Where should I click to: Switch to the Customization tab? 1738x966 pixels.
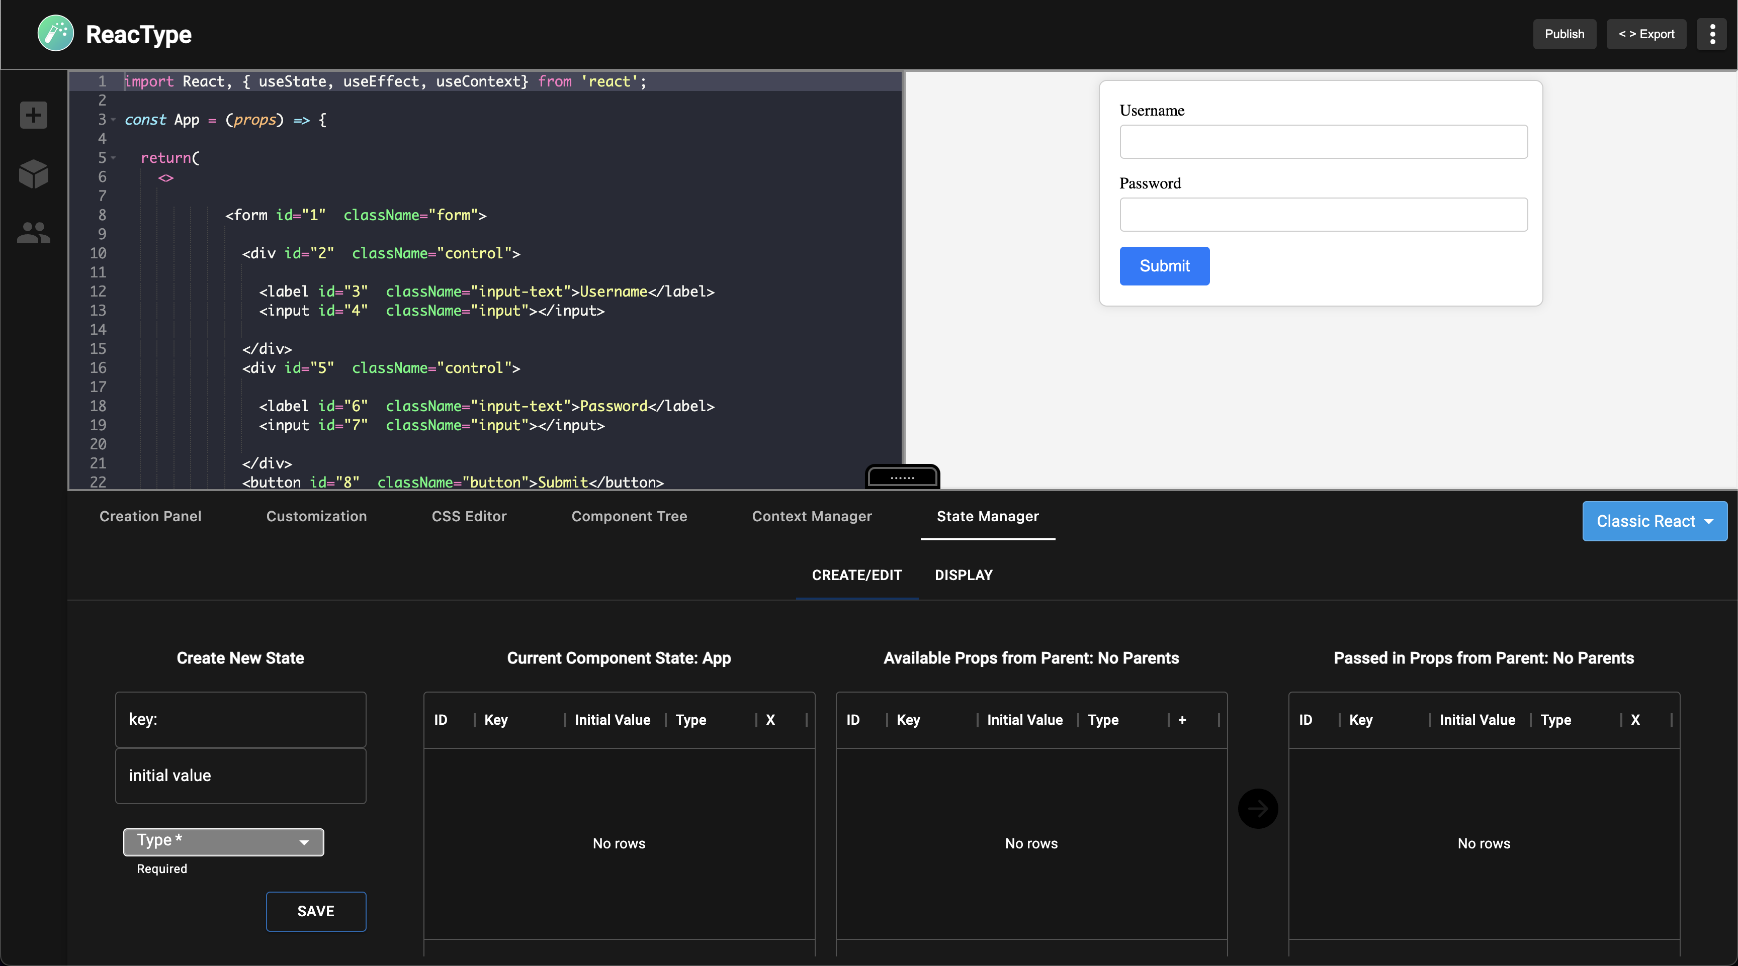[x=316, y=516]
